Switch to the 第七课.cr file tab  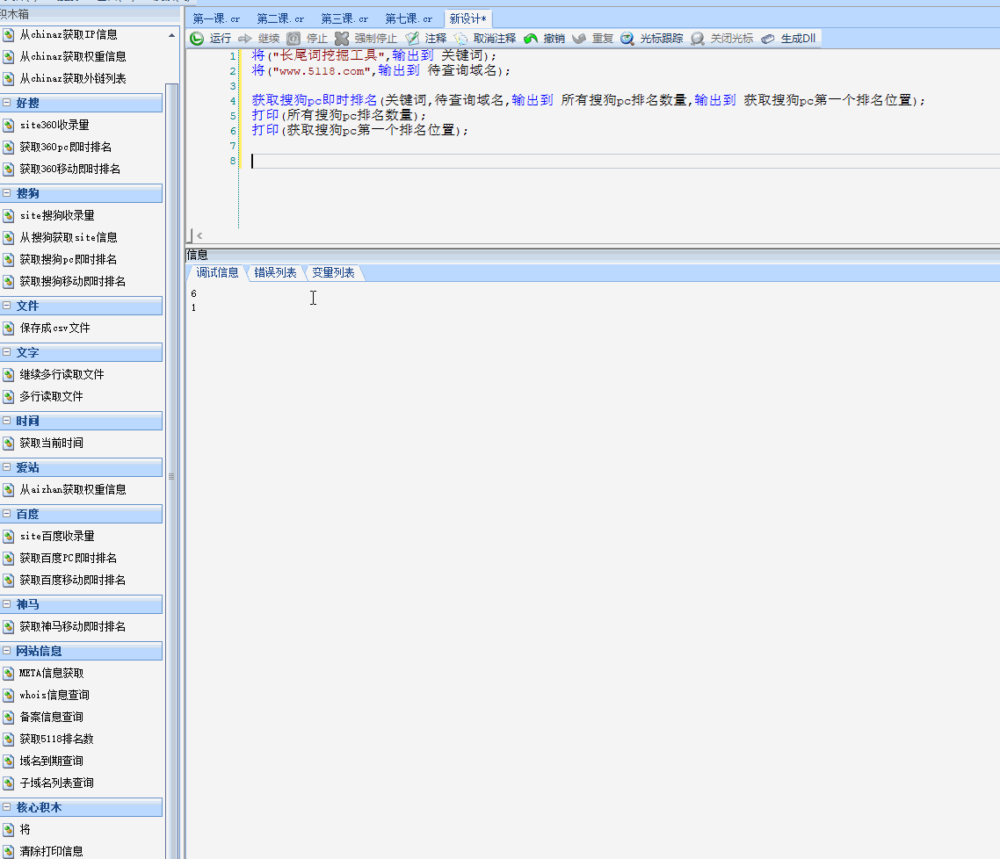coord(409,18)
